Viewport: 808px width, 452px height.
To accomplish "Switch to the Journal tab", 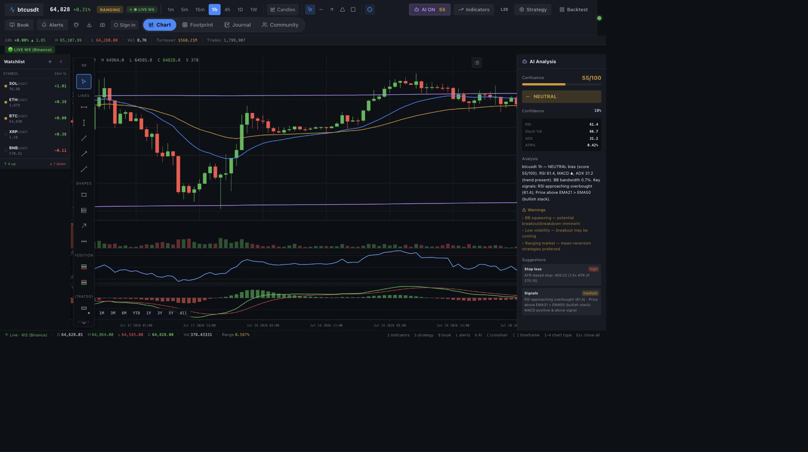I will (x=238, y=25).
